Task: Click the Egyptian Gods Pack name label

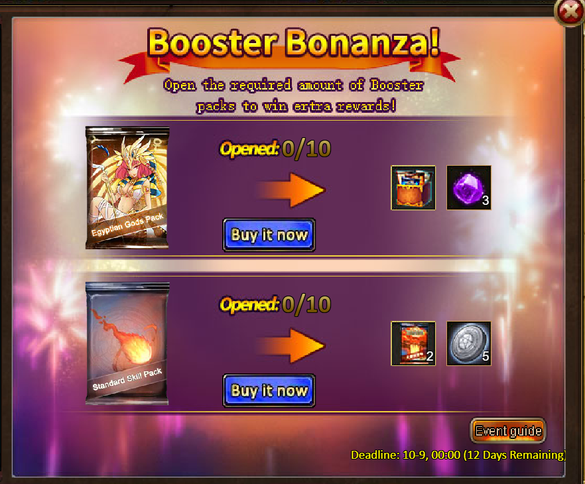Action: [127, 225]
